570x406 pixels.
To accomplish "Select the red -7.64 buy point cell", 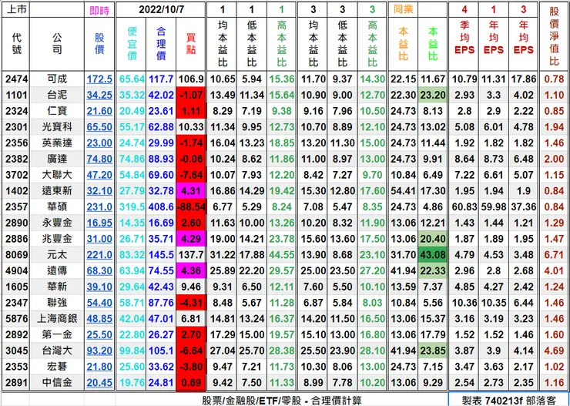I will [x=191, y=175].
